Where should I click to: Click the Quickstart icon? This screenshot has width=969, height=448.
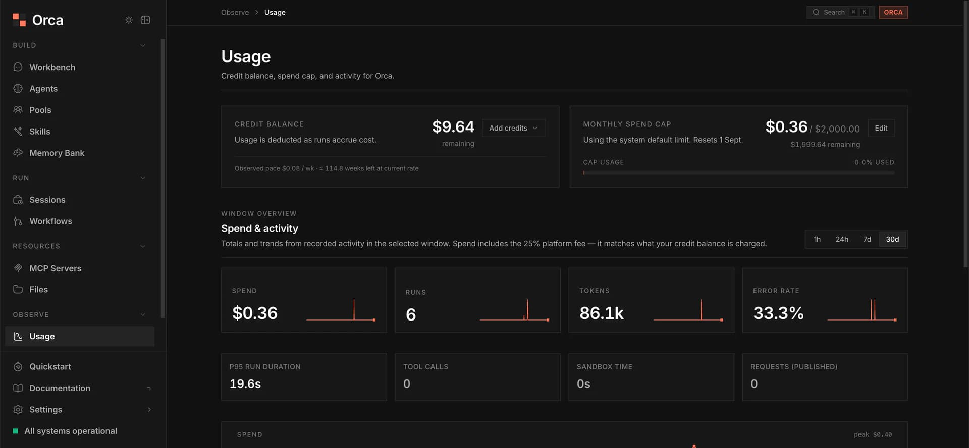click(18, 366)
